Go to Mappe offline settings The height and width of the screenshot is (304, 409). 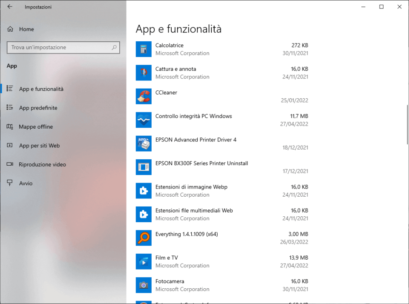pos(63,127)
